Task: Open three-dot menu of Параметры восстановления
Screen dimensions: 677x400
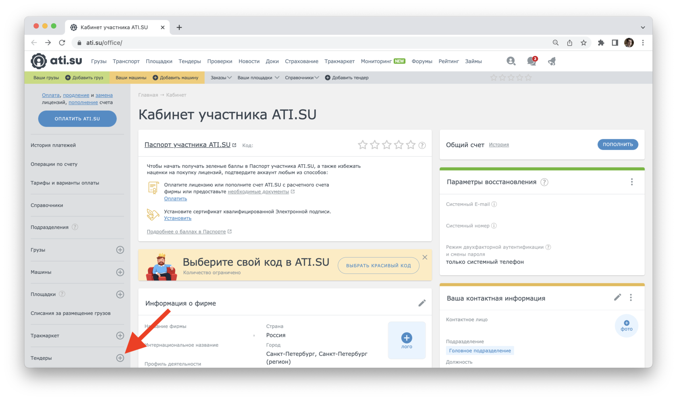Action: pyautogui.click(x=631, y=182)
